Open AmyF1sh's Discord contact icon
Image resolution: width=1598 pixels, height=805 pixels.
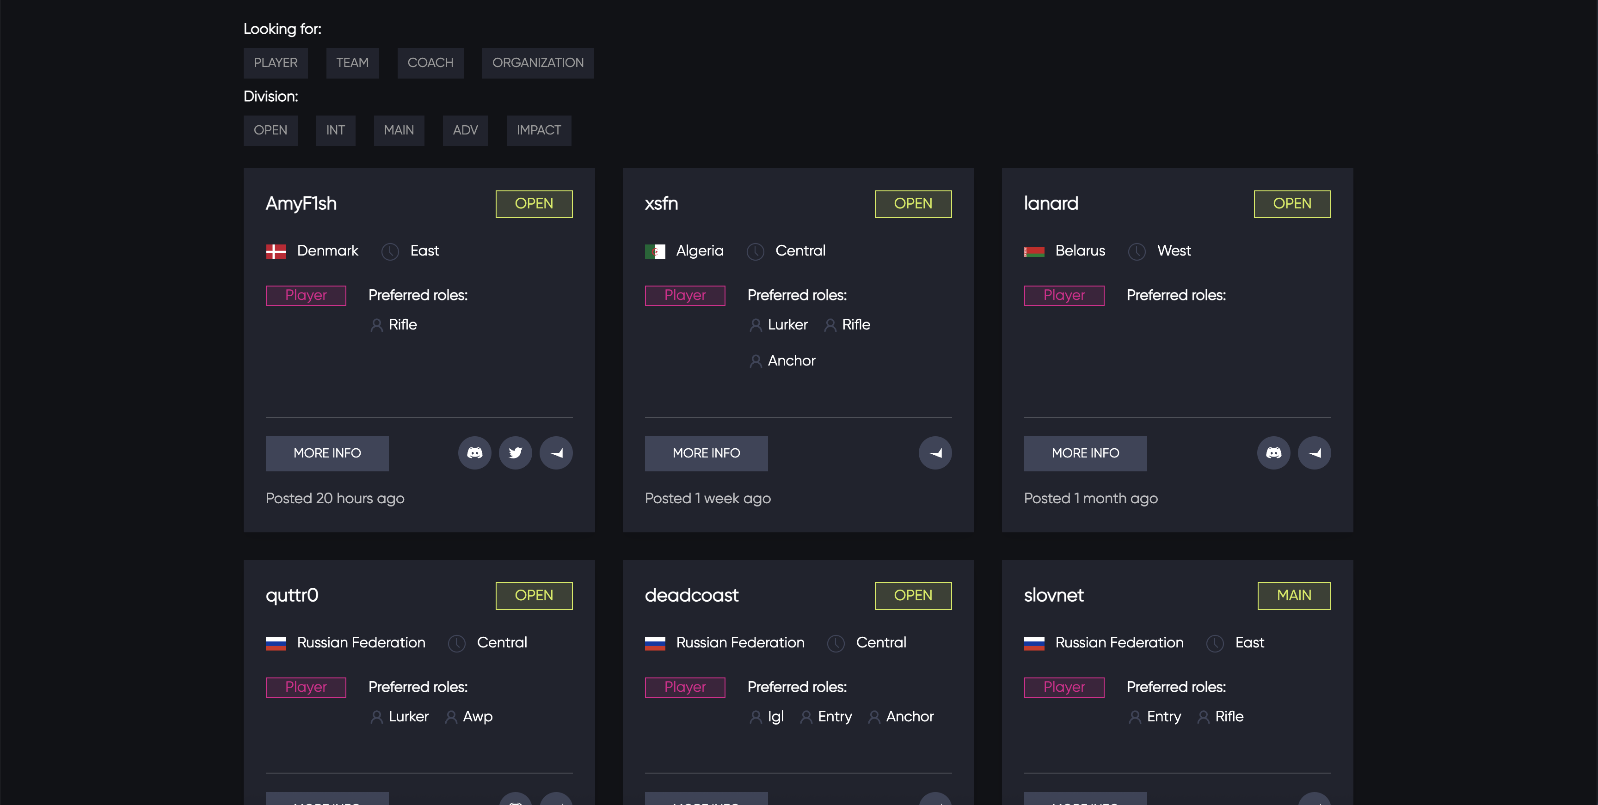click(x=474, y=453)
